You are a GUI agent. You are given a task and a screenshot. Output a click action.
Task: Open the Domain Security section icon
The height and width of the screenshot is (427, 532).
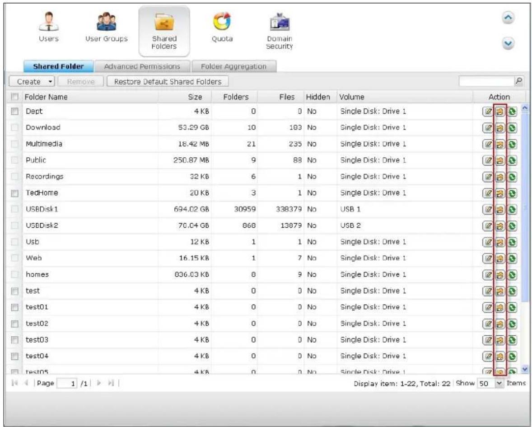point(279,31)
